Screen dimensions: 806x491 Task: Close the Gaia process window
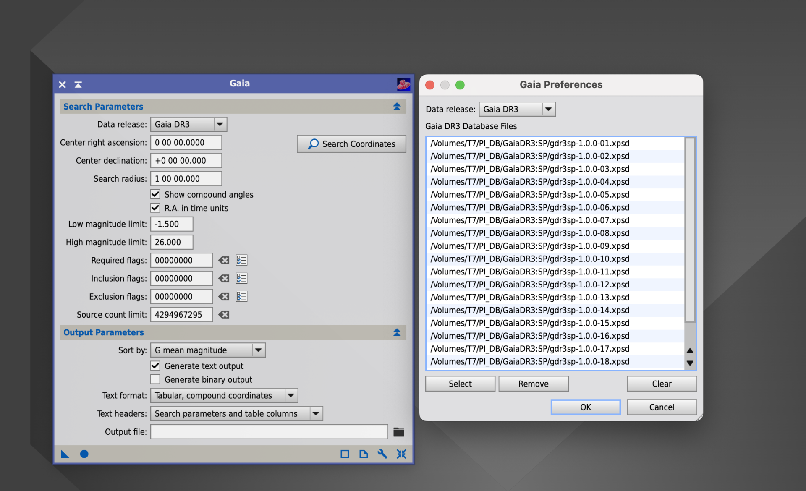coord(62,84)
